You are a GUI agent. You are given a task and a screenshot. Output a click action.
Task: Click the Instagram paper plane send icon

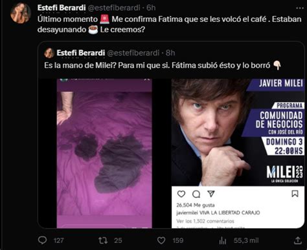211,194
